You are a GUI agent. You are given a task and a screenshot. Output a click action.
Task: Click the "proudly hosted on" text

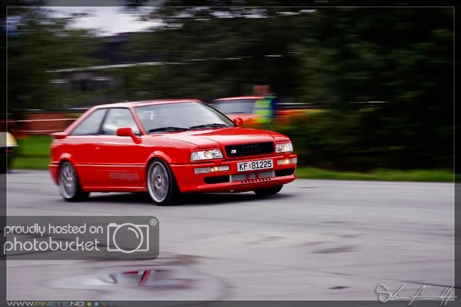point(53,229)
